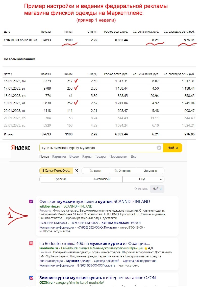The image size is (198, 287).
Task: Click the 'По всем кампаниям' heading
Action: (19, 59)
